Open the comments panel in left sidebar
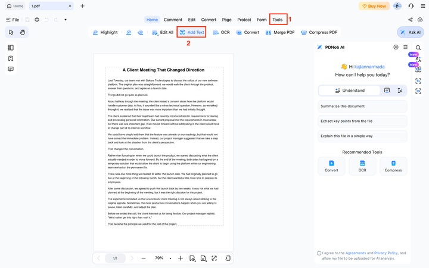Image resolution: width=429 pixels, height=268 pixels. pos(11,69)
